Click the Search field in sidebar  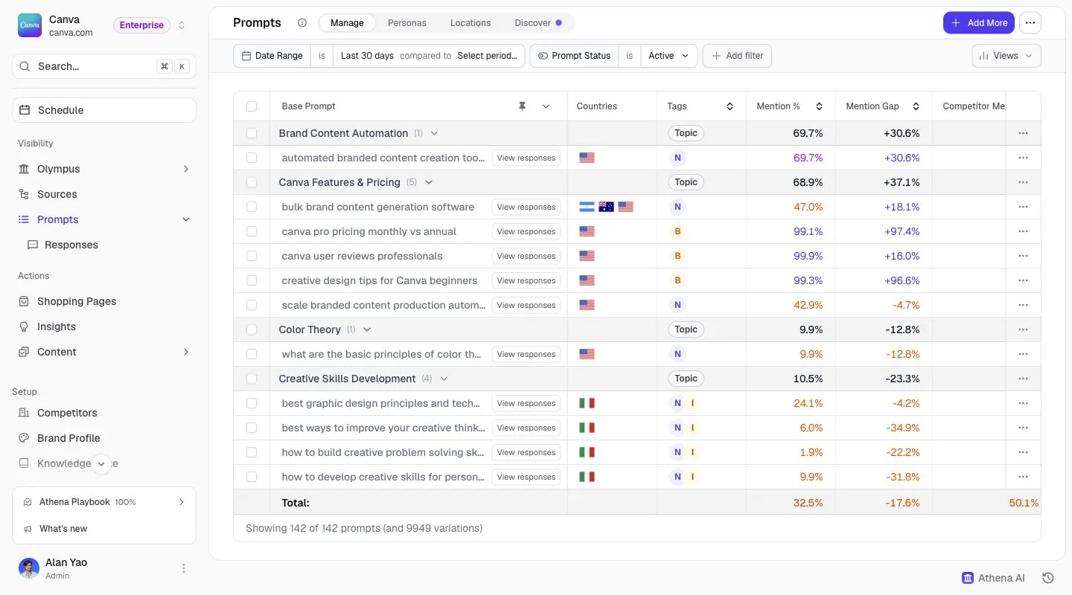click(x=104, y=66)
